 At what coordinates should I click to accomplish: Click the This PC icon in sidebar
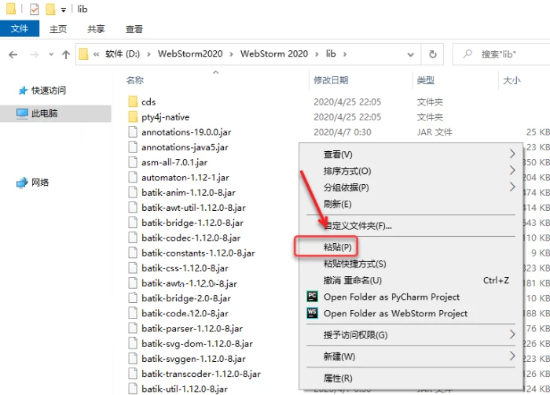(x=23, y=113)
